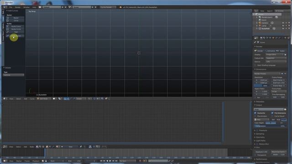Collapse the Add Curves panel
The height and width of the screenshot is (164, 292).
pyautogui.click(x=7, y=11)
